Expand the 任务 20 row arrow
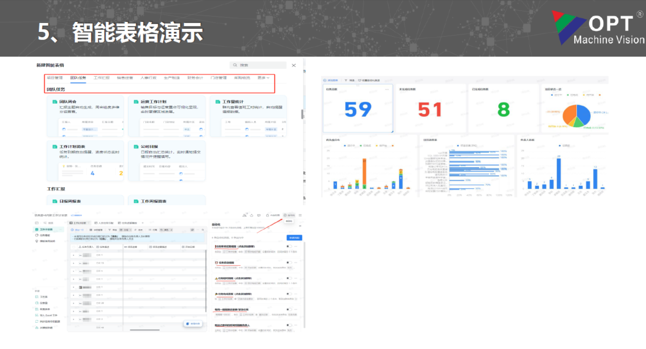646x349 pixels. point(73,303)
